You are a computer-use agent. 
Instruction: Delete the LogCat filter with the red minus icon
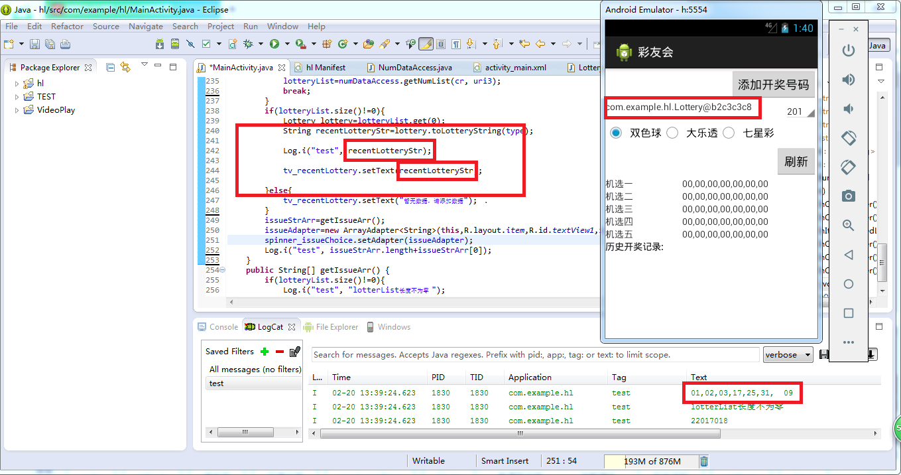point(280,352)
